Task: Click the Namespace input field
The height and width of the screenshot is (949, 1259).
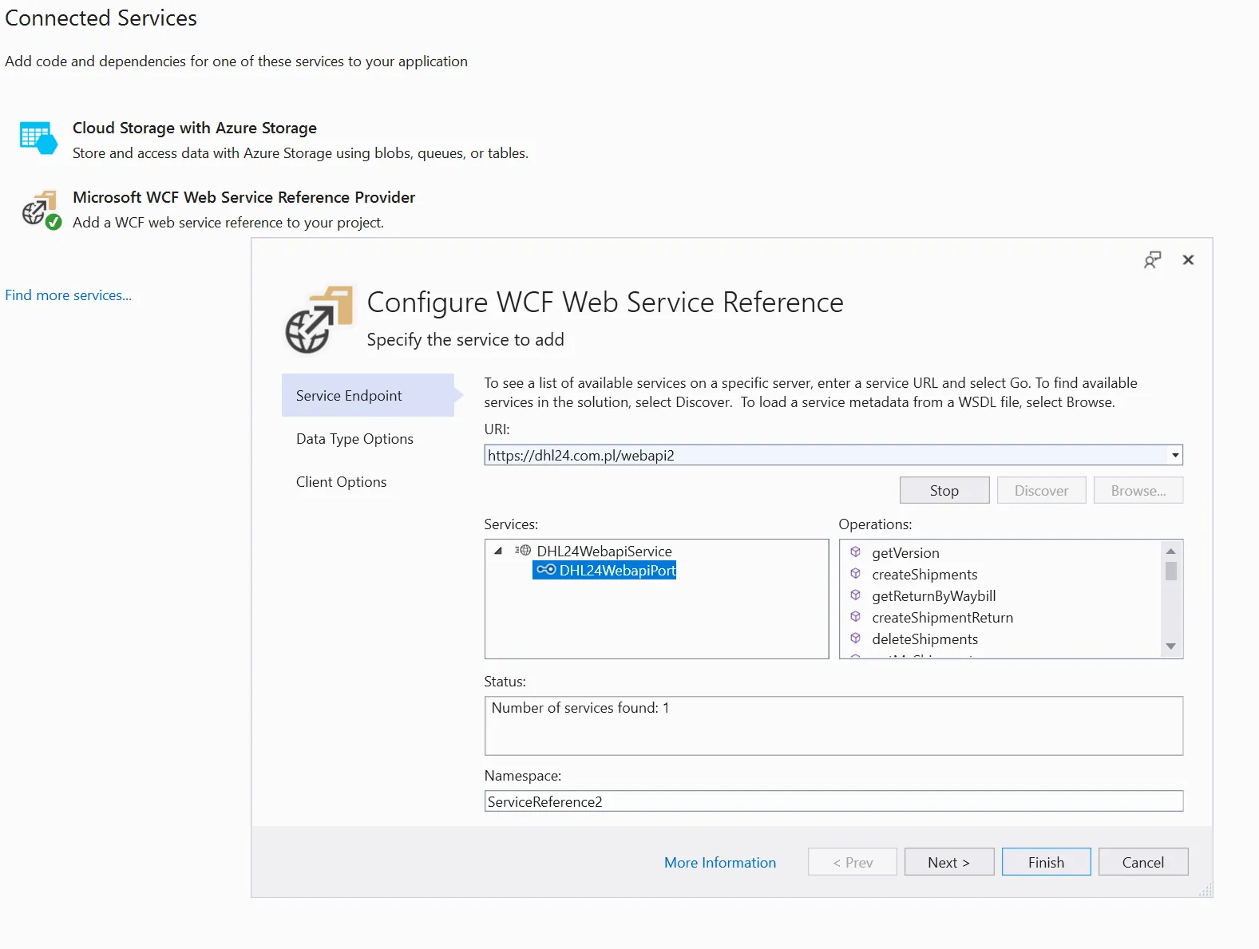Action: pyautogui.click(x=833, y=801)
